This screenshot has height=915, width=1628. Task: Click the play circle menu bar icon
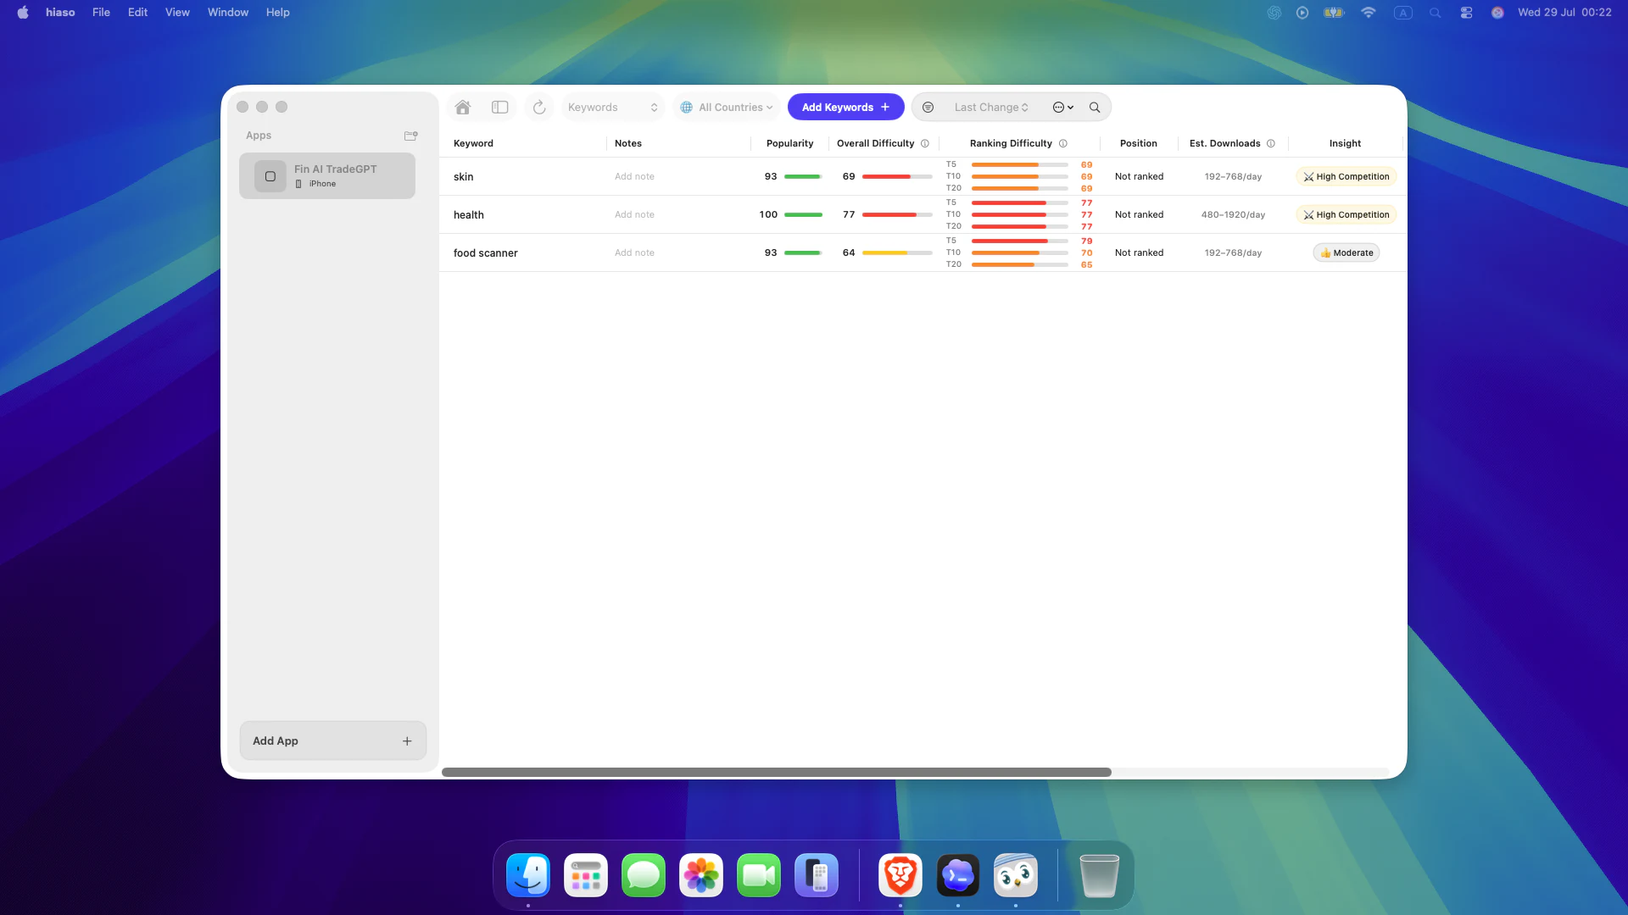(1302, 12)
